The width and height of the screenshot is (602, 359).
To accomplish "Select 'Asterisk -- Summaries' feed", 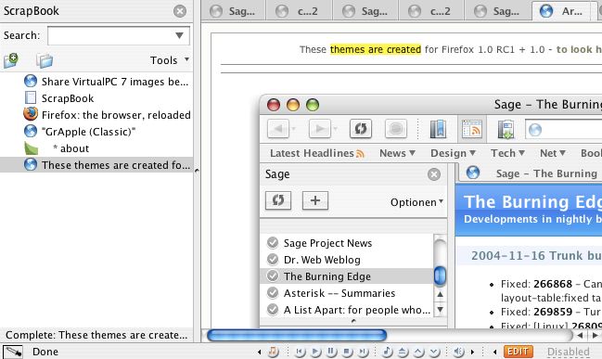I will coord(347,293).
